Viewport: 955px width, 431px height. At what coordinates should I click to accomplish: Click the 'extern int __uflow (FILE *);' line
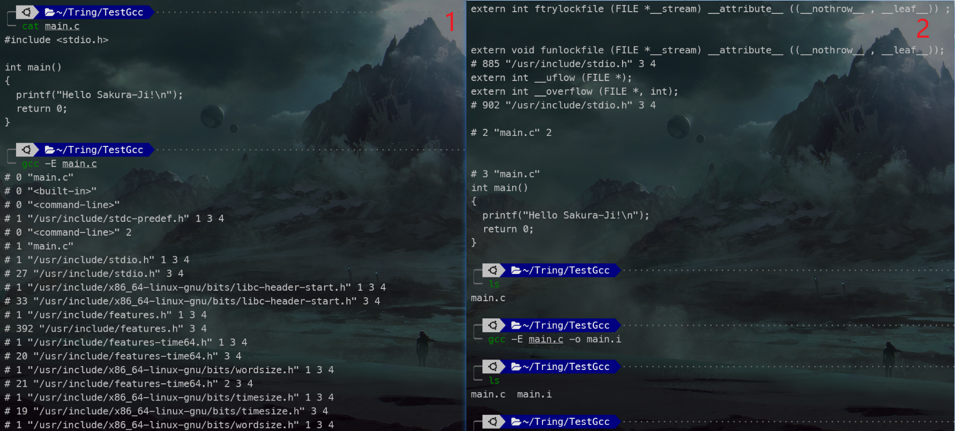click(x=551, y=78)
